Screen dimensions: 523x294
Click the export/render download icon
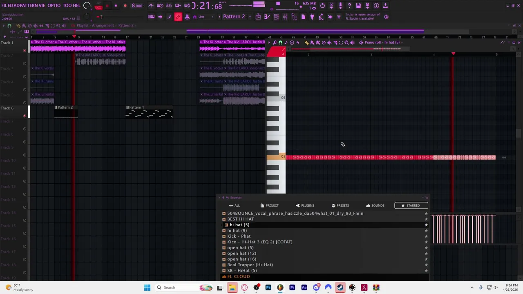click(x=385, y=6)
